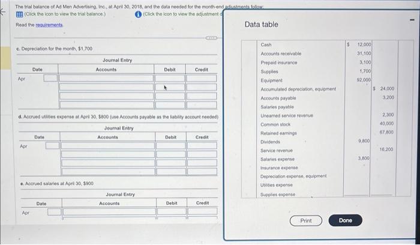The height and width of the screenshot is (245, 420).
Task: Click 'Accounts payable' in data table
Action: (x=278, y=98)
